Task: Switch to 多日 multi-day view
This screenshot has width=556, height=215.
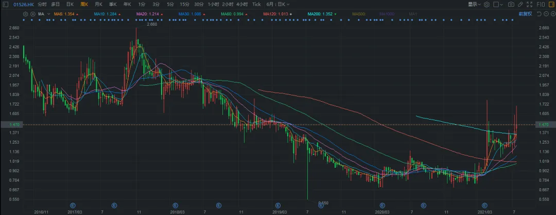Action: click(55, 4)
